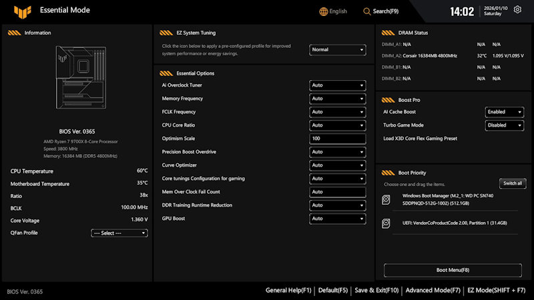
Task: Select UEFI VendorCoProductCode boot entry
Action: (455, 223)
